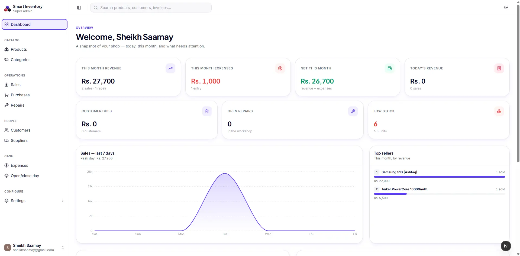
Task: Click the Customer Dues Rs. 0 value
Action: tap(89, 124)
